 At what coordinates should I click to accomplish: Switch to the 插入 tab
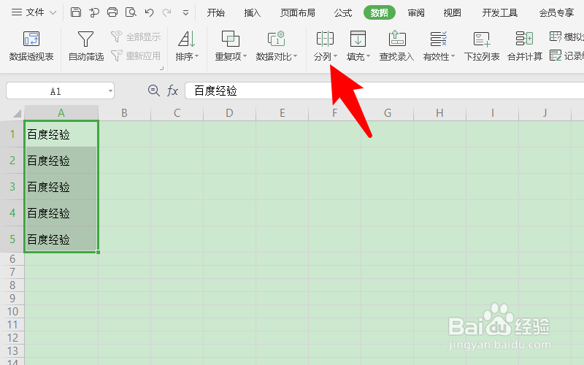coord(252,13)
